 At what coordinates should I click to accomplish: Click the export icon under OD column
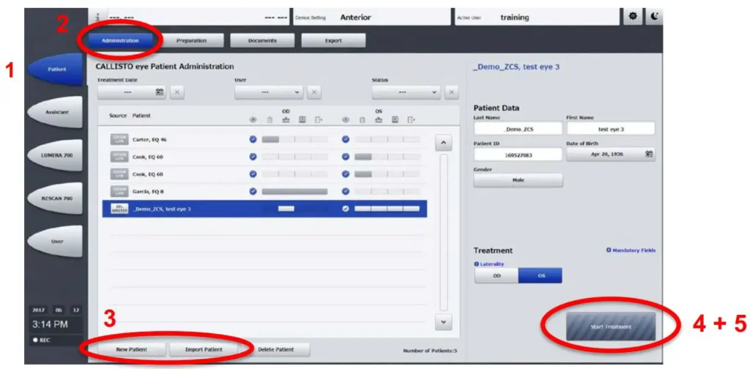point(318,119)
